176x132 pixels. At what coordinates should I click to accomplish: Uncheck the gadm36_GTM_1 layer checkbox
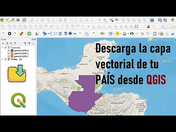8,56
